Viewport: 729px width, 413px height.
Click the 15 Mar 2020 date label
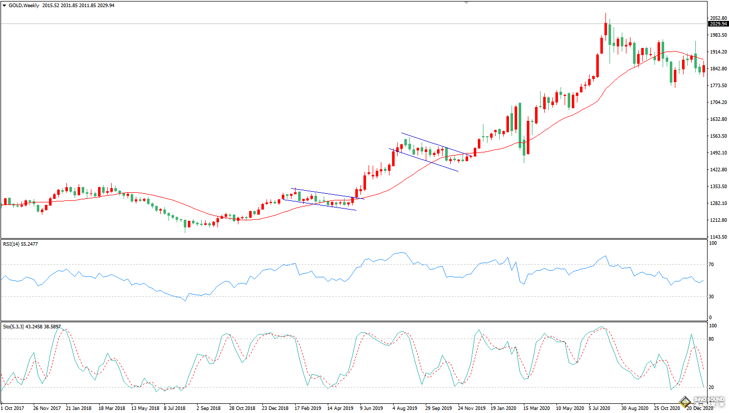(537, 408)
